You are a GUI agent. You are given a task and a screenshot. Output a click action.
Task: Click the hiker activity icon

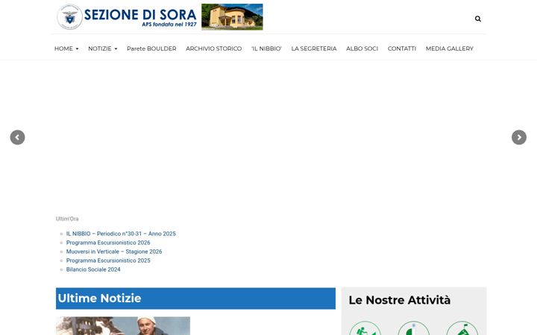[x=365, y=328]
